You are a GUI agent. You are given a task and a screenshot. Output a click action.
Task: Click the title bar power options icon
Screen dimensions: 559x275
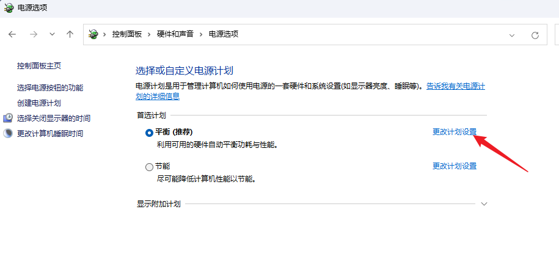(x=8, y=7)
